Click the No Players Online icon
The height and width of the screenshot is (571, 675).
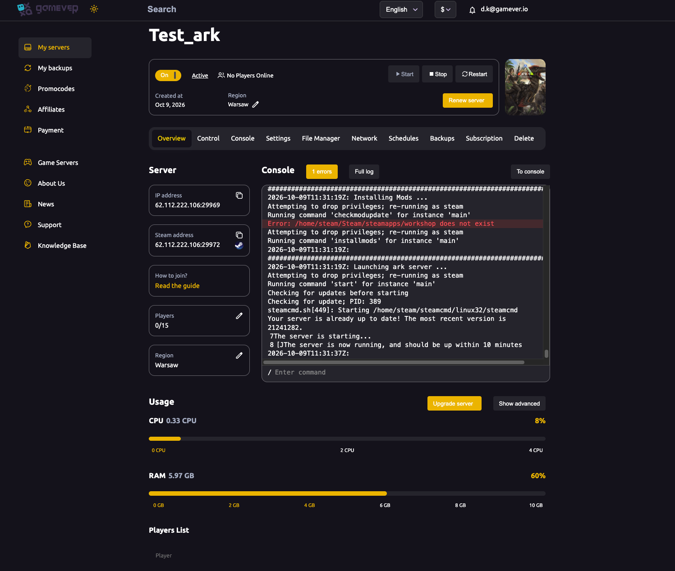coord(221,75)
